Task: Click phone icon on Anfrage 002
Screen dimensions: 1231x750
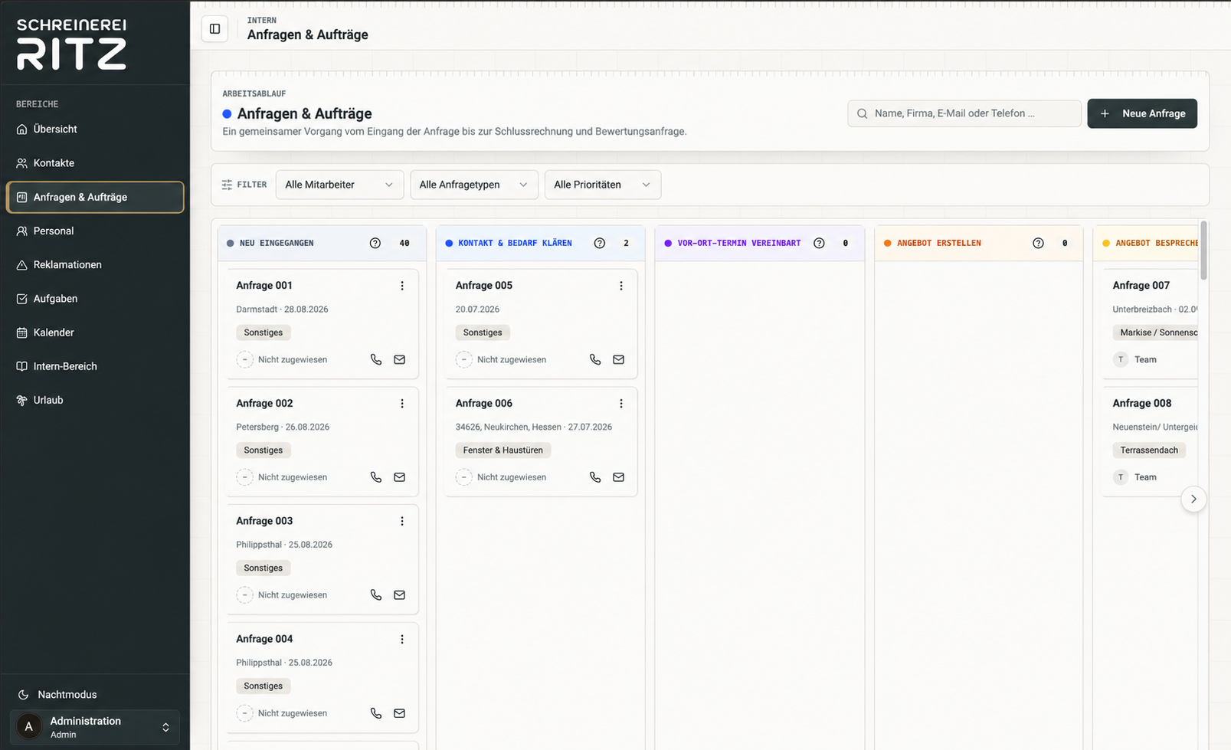Action: click(x=375, y=477)
